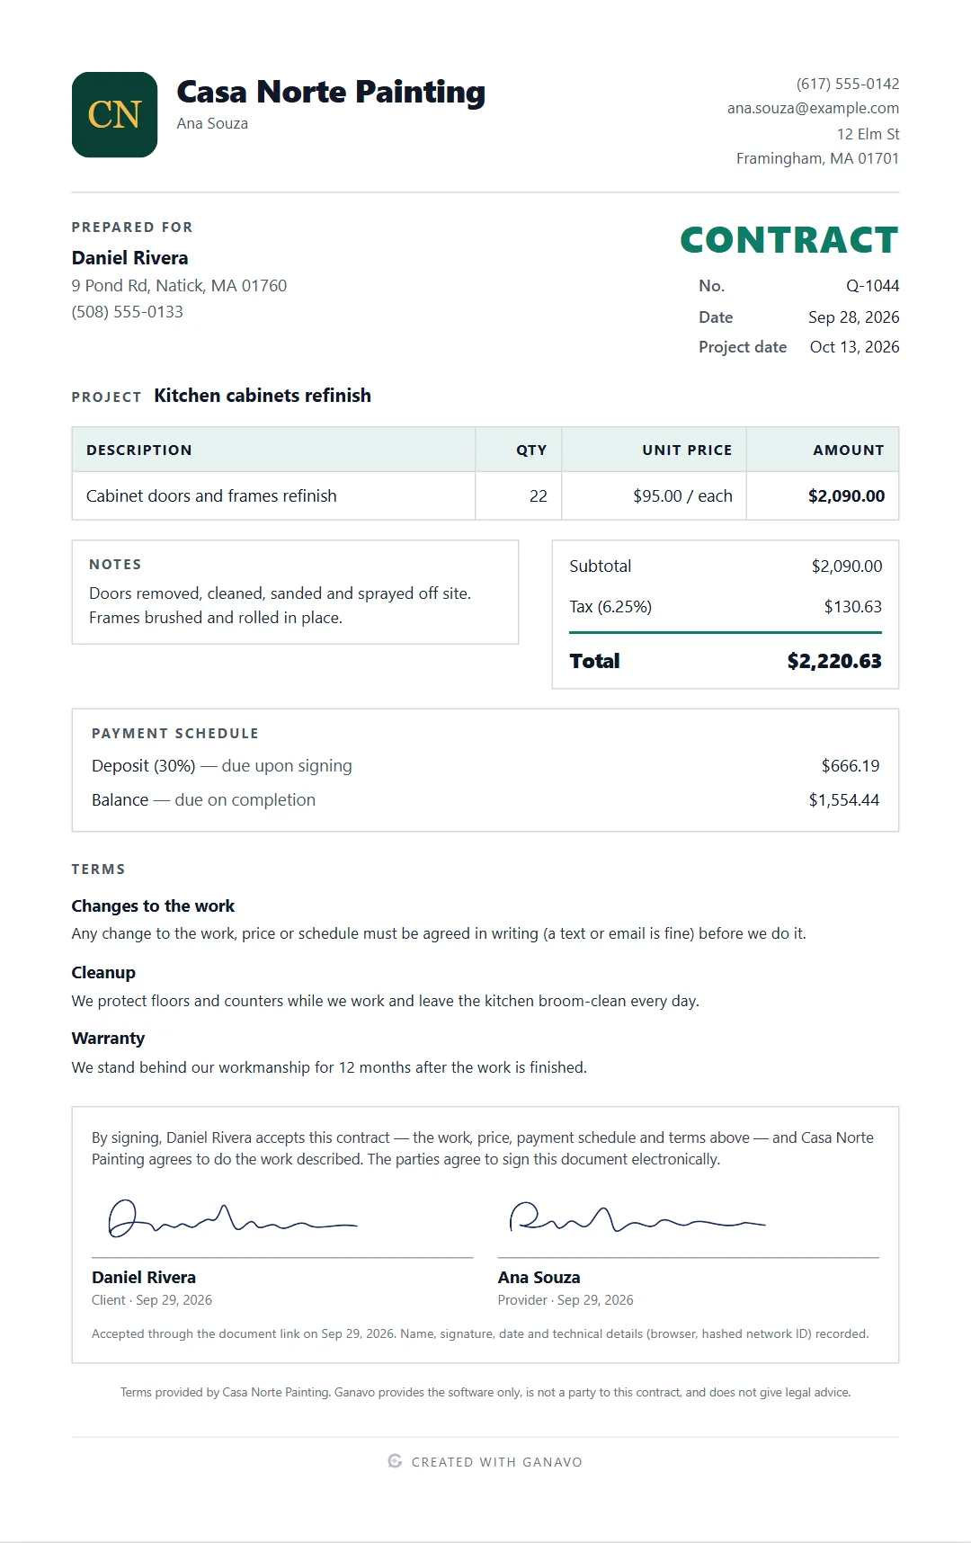Click the TERMS section heading
The width and height of the screenshot is (971, 1543).
click(x=99, y=870)
